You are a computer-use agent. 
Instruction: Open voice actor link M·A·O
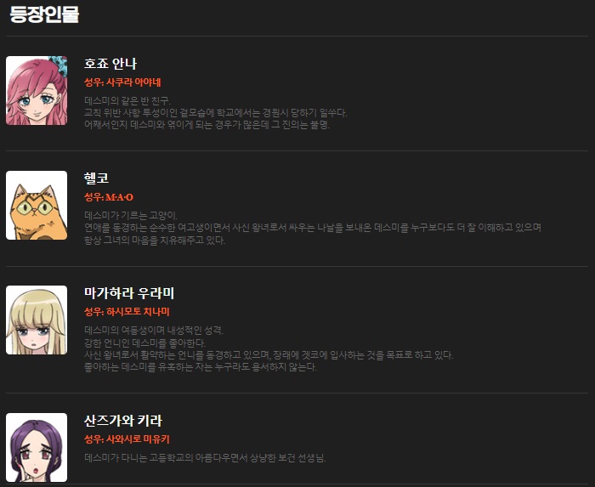(120, 197)
